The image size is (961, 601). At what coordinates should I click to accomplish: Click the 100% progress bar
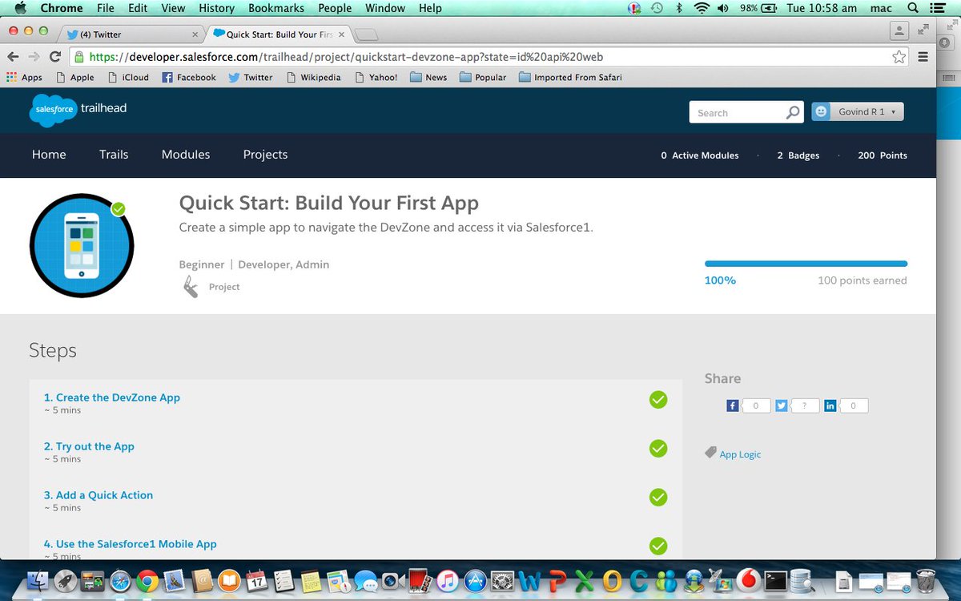806,263
